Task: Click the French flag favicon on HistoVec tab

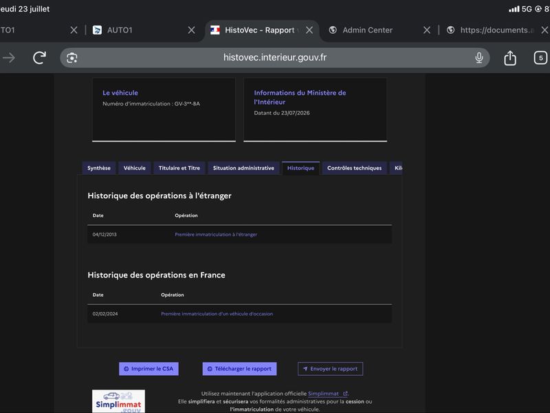Action: tap(215, 30)
